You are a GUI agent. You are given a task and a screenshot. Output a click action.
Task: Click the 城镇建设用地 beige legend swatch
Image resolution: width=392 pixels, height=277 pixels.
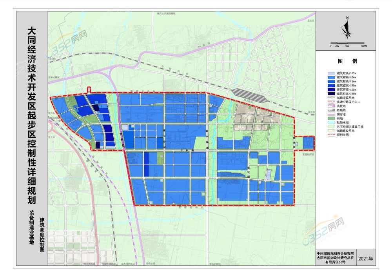tap(331, 131)
